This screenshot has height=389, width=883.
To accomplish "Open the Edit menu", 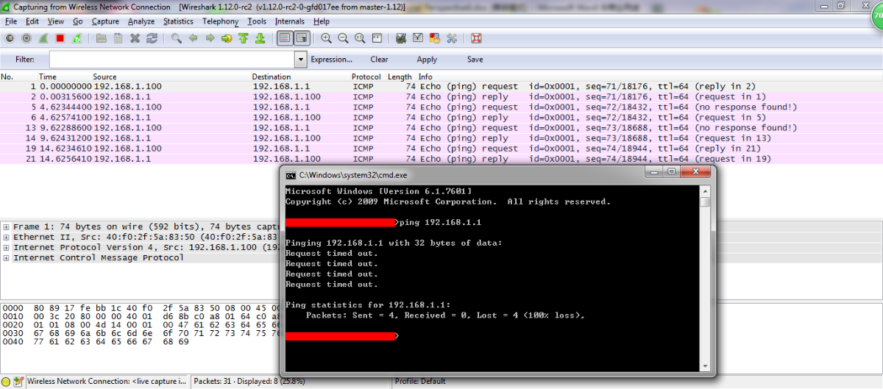I will (x=32, y=21).
